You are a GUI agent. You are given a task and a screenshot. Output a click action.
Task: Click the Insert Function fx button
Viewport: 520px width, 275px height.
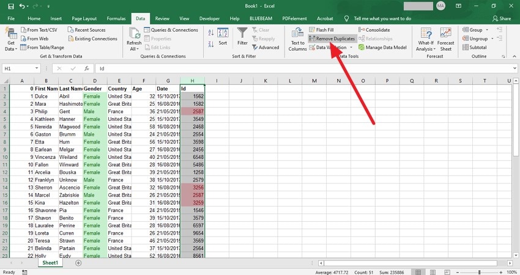tap(86, 68)
